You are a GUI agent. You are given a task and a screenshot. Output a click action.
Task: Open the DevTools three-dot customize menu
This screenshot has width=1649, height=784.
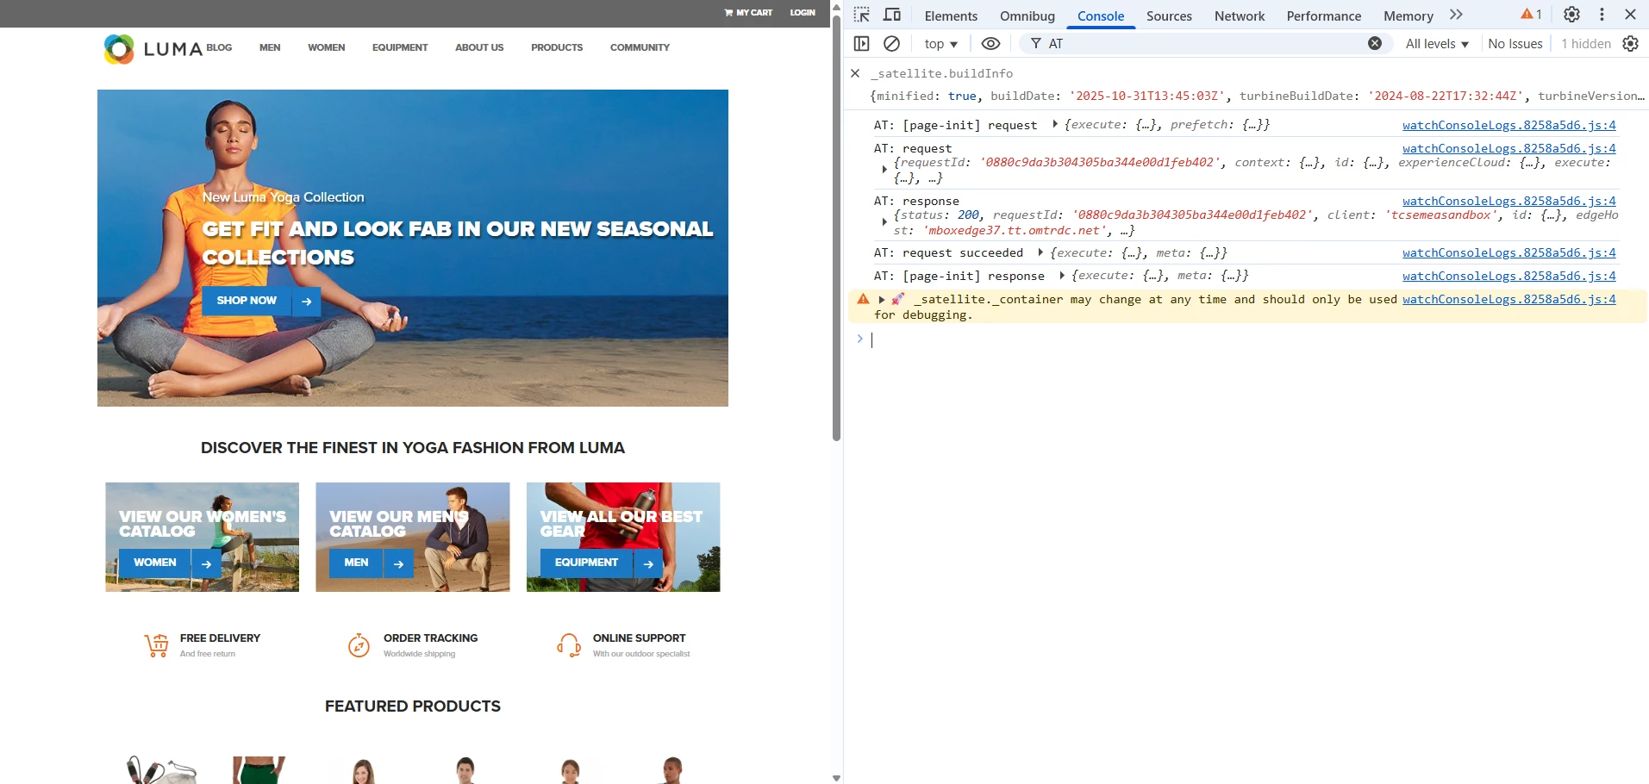pos(1602,15)
